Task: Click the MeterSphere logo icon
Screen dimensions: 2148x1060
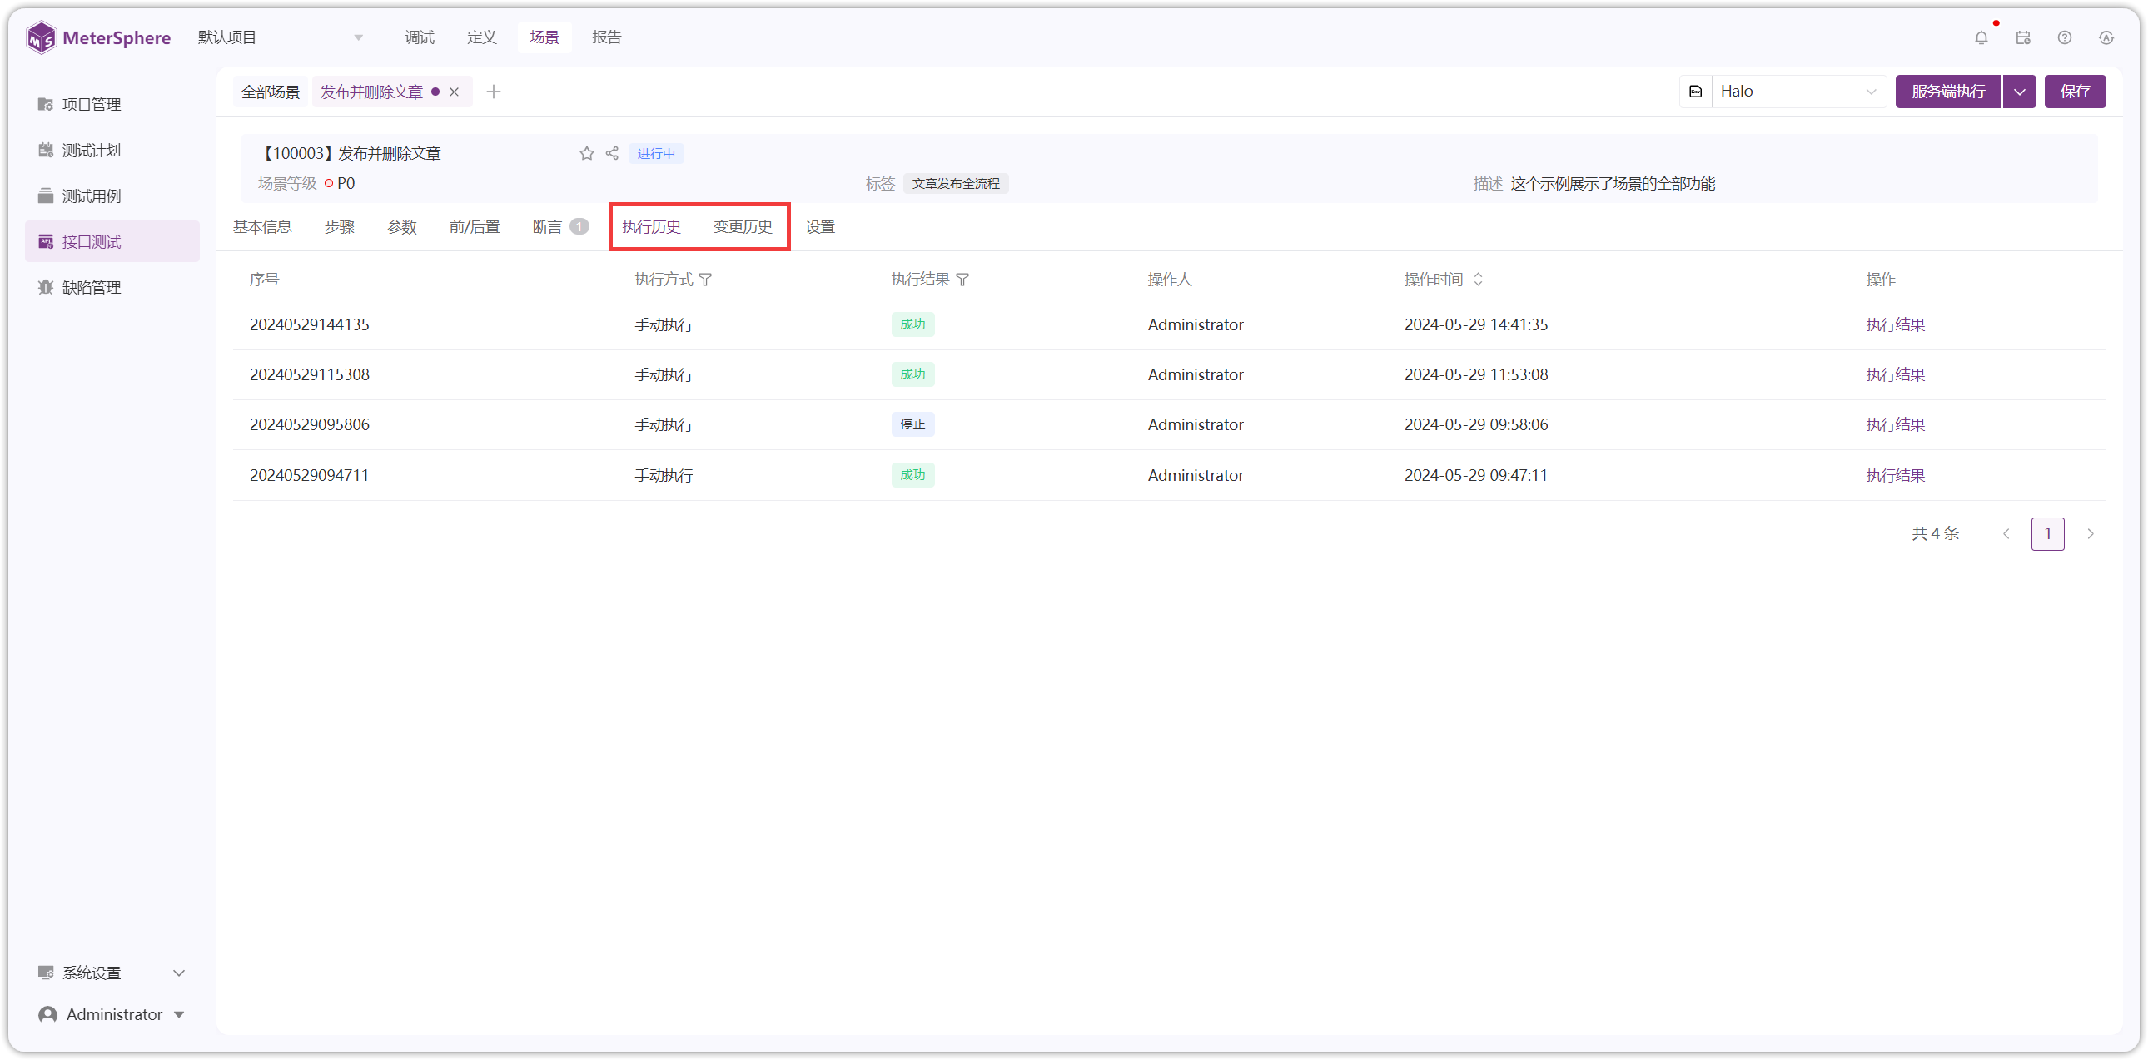Action: (41, 37)
